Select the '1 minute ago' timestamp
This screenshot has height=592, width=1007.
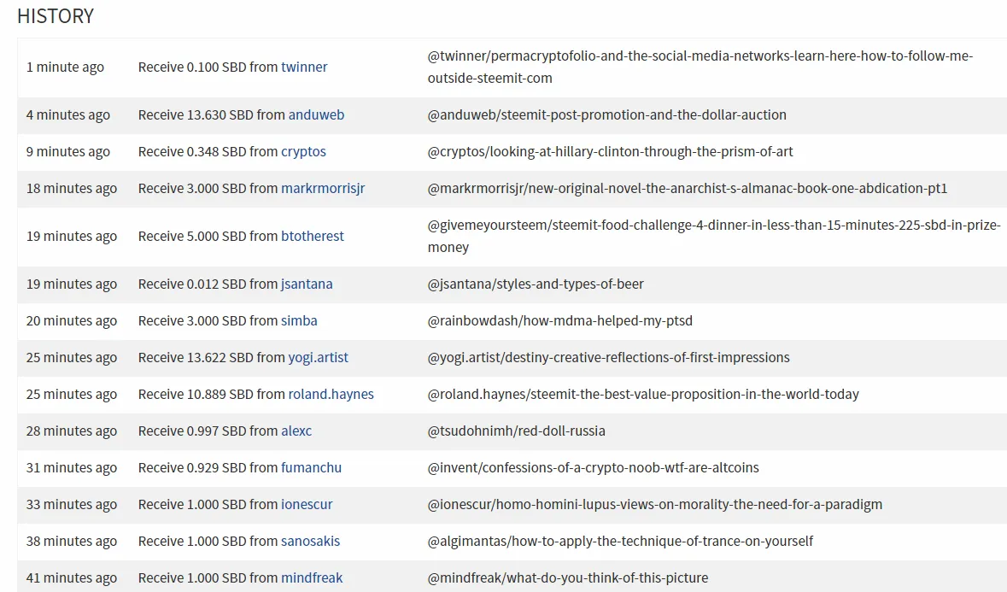[x=65, y=67]
